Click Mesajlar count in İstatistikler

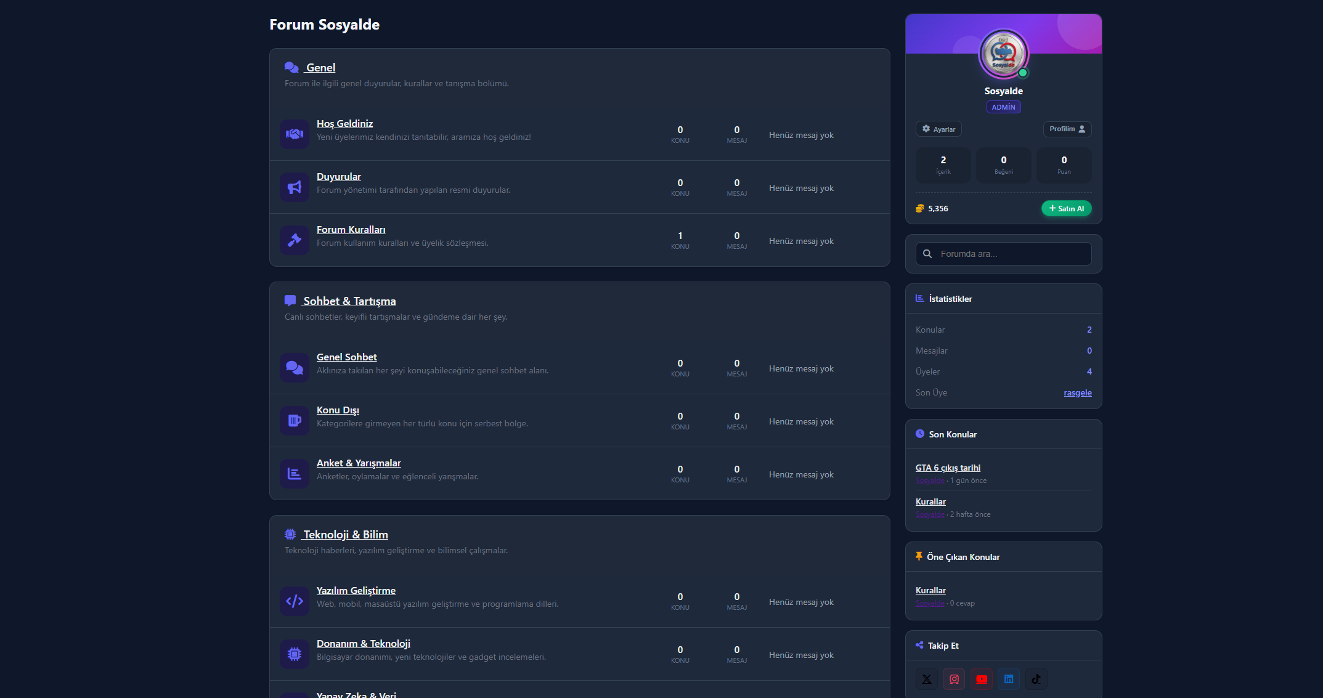click(1089, 351)
